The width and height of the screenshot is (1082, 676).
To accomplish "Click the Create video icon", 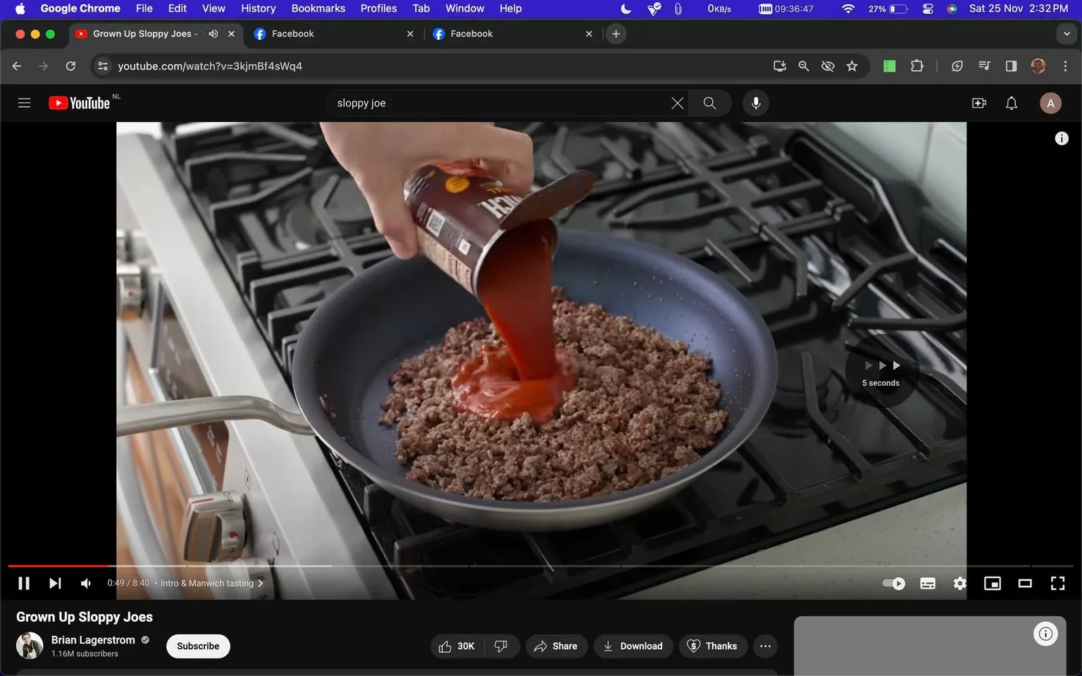I will [x=978, y=103].
